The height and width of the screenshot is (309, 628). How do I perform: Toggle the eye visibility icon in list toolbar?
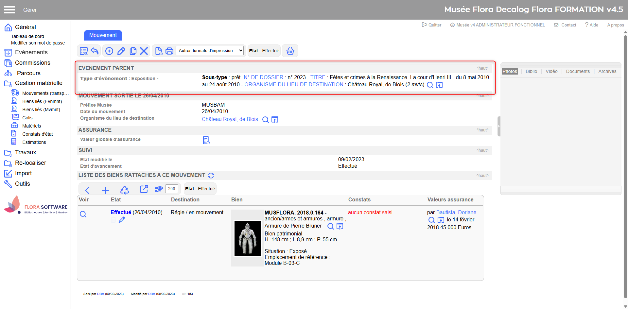pos(159,189)
